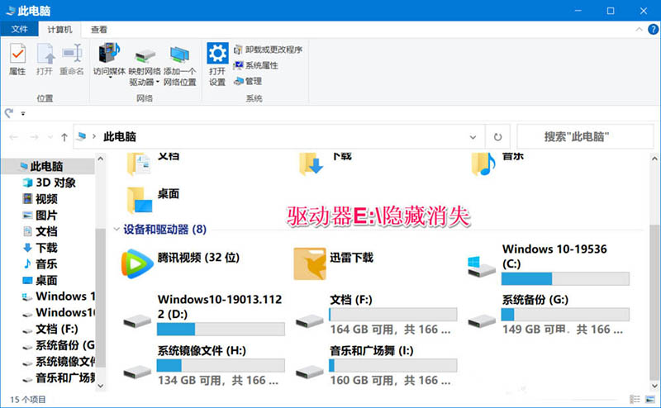The image size is (661, 408).
Task: Click the undo icon in quick access toolbar
Action: tap(9, 112)
